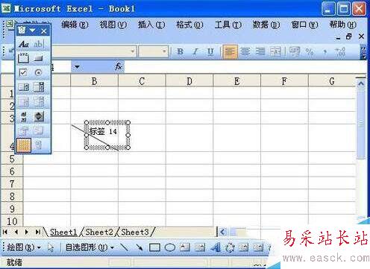Toggle the grid button in Forms toolbar
370x269 pixels.
[x=24, y=145]
